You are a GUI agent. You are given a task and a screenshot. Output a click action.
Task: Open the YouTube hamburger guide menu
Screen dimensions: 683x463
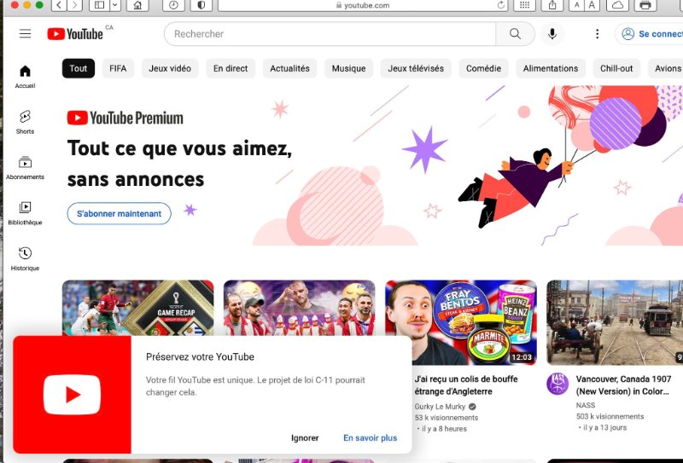(x=26, y=33)
